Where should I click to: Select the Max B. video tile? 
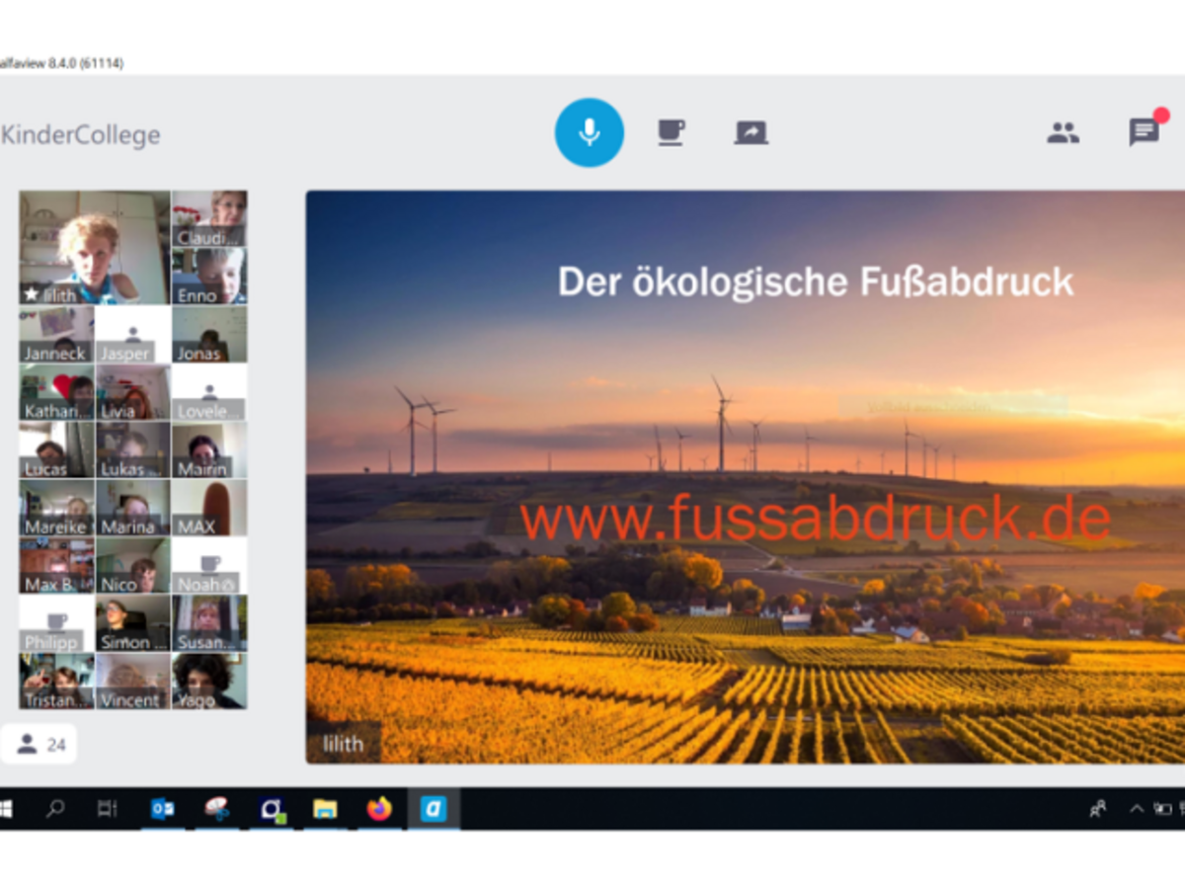click(x=56, y=566)
